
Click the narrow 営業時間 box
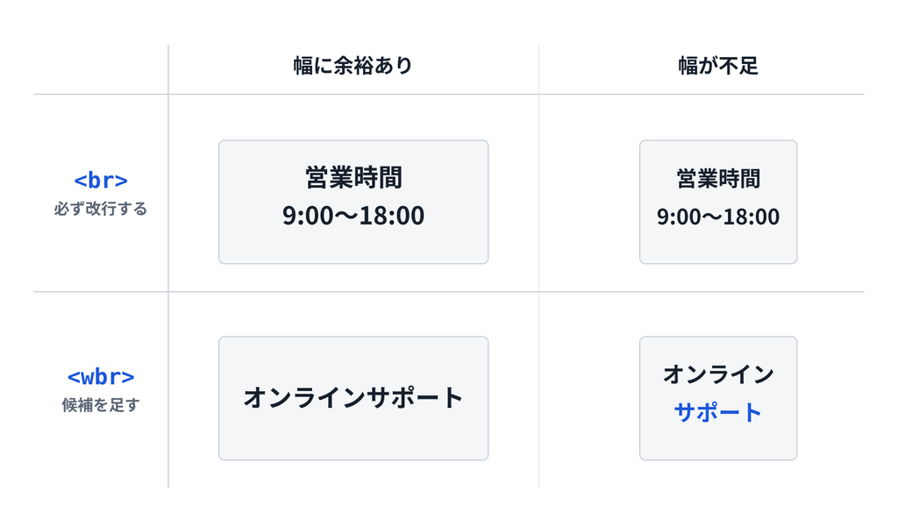(718, 203)
